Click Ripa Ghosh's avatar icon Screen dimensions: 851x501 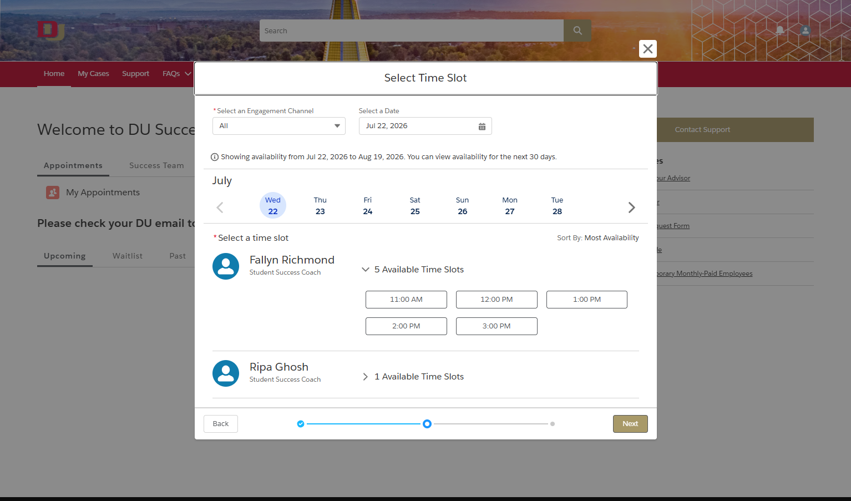pyautogui.click(x=226, y=373)
